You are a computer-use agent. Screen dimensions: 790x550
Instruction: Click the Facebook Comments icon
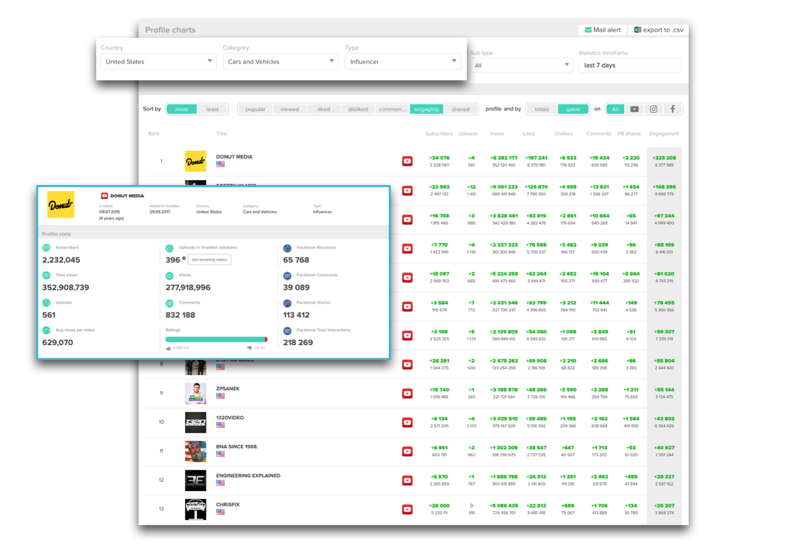click(287, 276)
